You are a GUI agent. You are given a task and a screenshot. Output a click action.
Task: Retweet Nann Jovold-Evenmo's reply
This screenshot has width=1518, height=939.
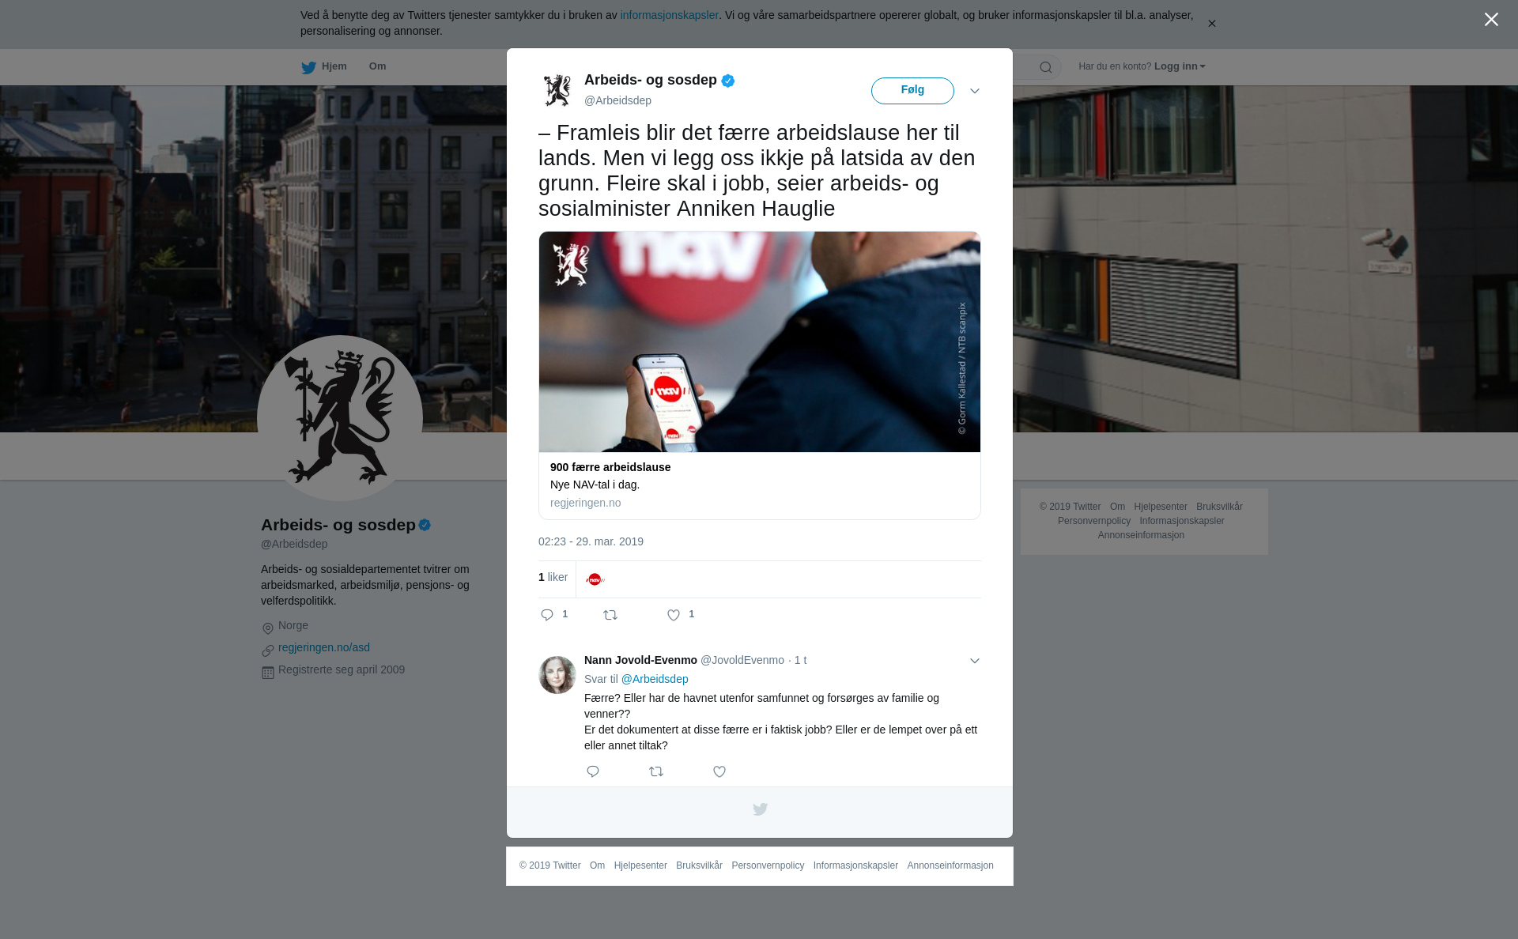[656, 771]
